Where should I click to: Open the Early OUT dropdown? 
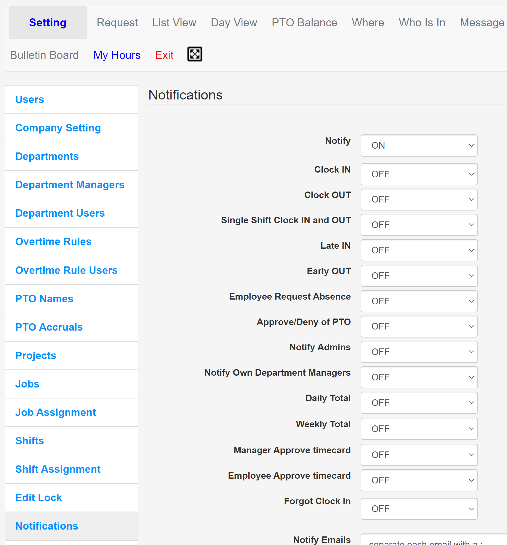pyautogui.click(x=419, y=276)
